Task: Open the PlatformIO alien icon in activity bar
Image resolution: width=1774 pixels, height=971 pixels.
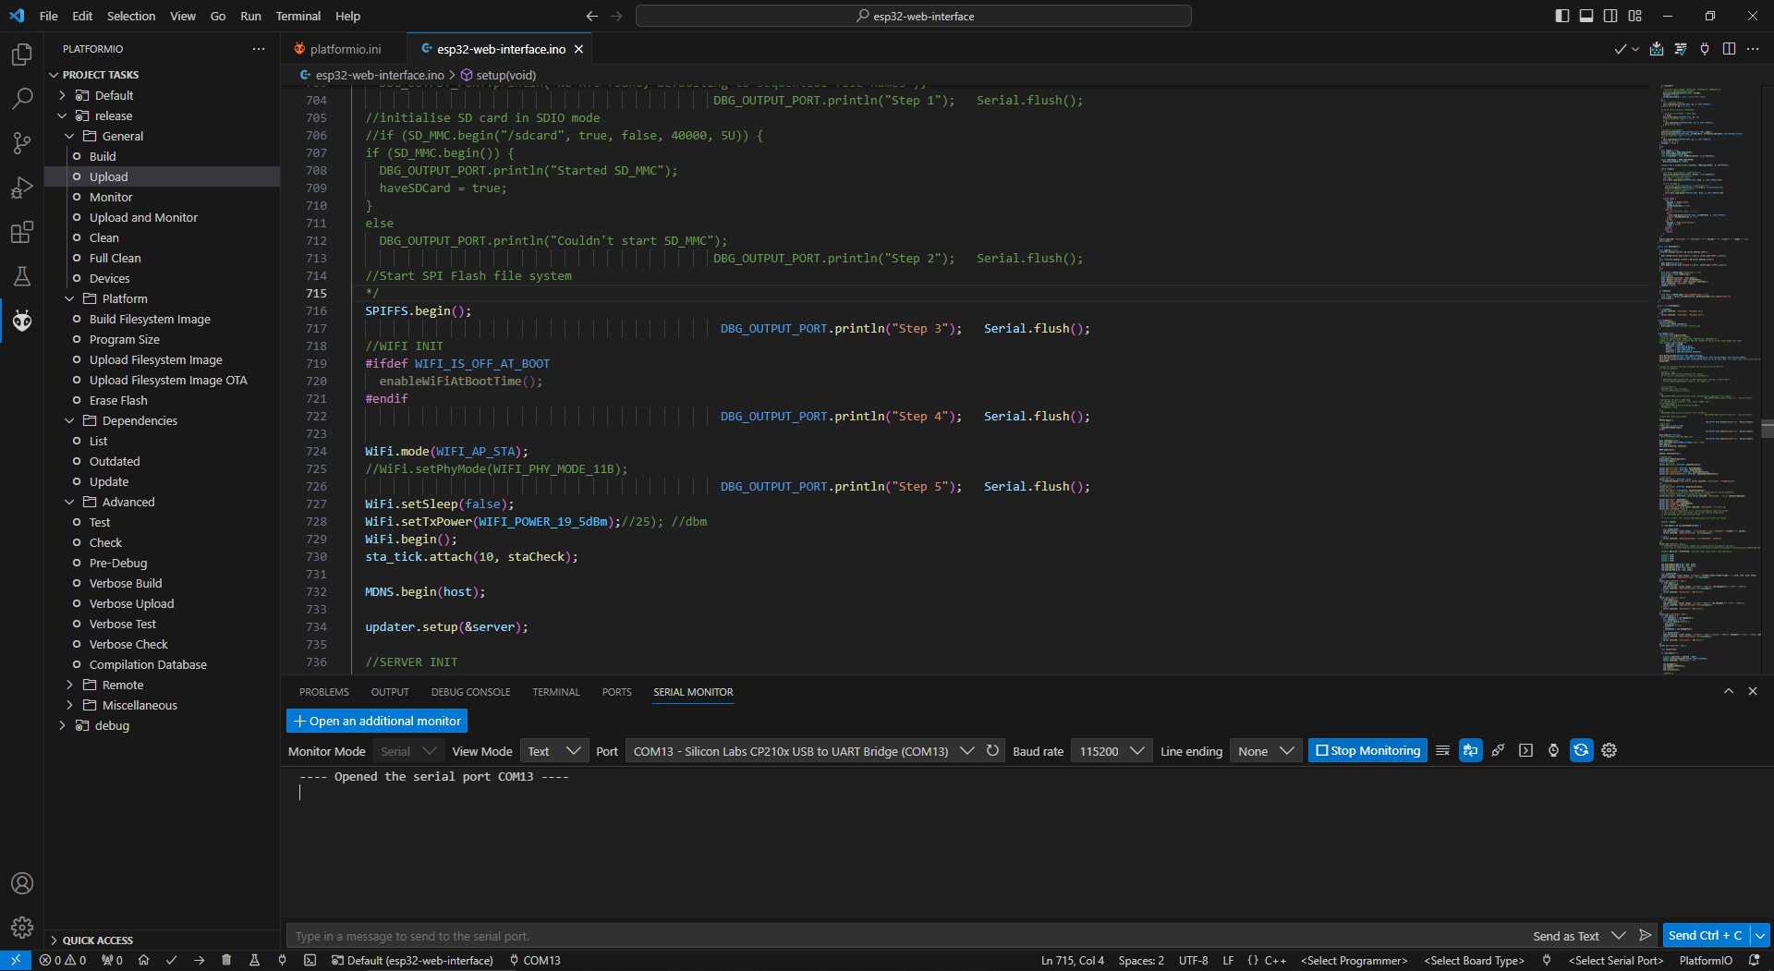Action: tap(22, 321)
